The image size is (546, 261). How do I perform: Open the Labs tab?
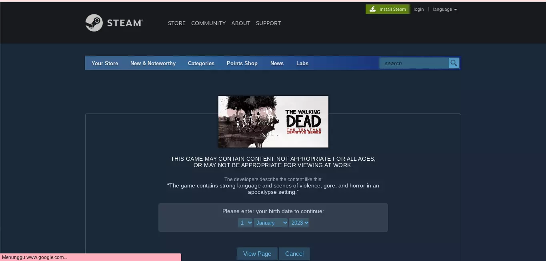pyautogui.click(x=302, y=63)
